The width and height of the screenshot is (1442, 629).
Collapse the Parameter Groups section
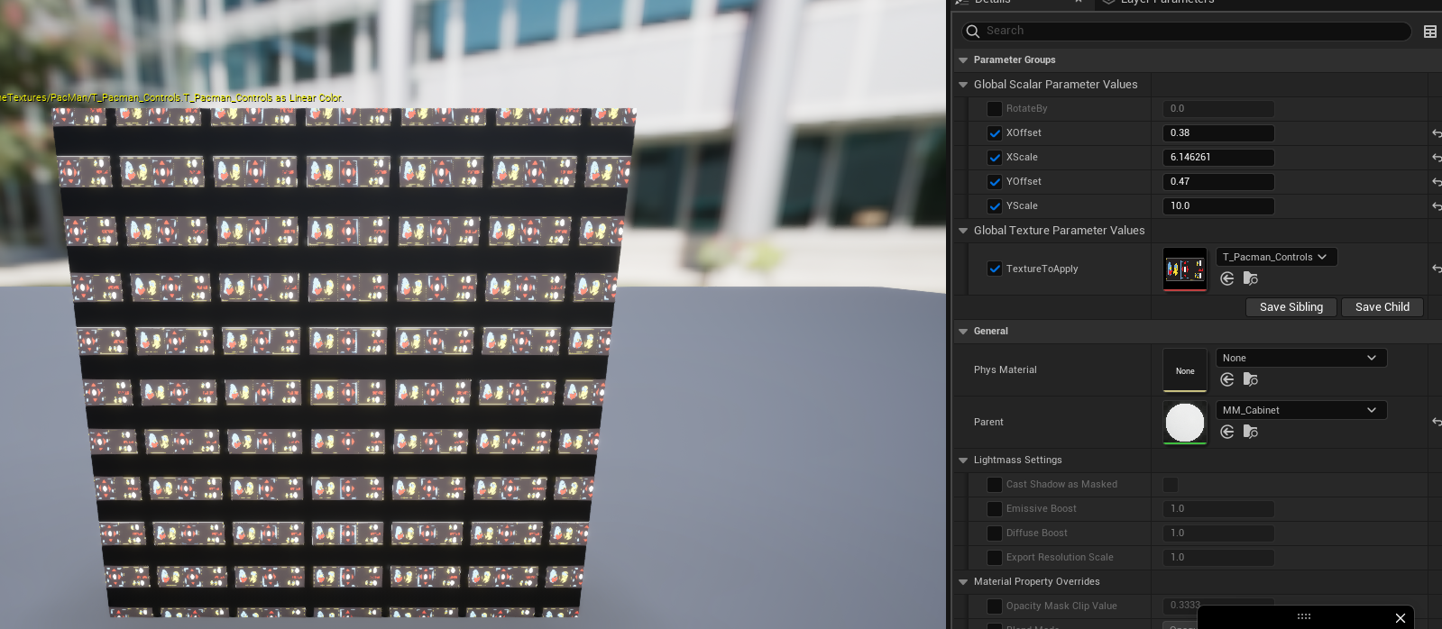point(963,60)
